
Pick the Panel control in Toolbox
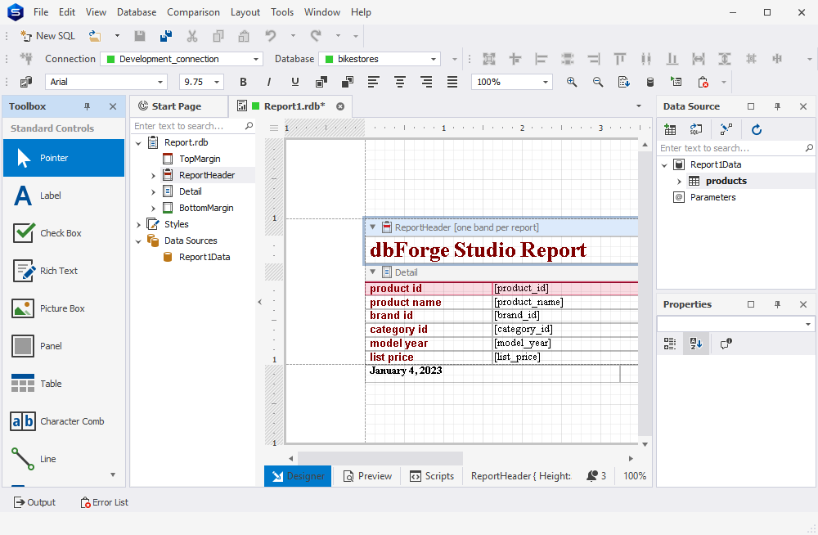[x=64, y=346]
